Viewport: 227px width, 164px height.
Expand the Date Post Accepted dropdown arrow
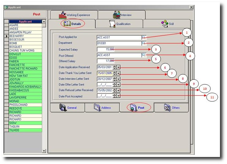click(119, 96)
